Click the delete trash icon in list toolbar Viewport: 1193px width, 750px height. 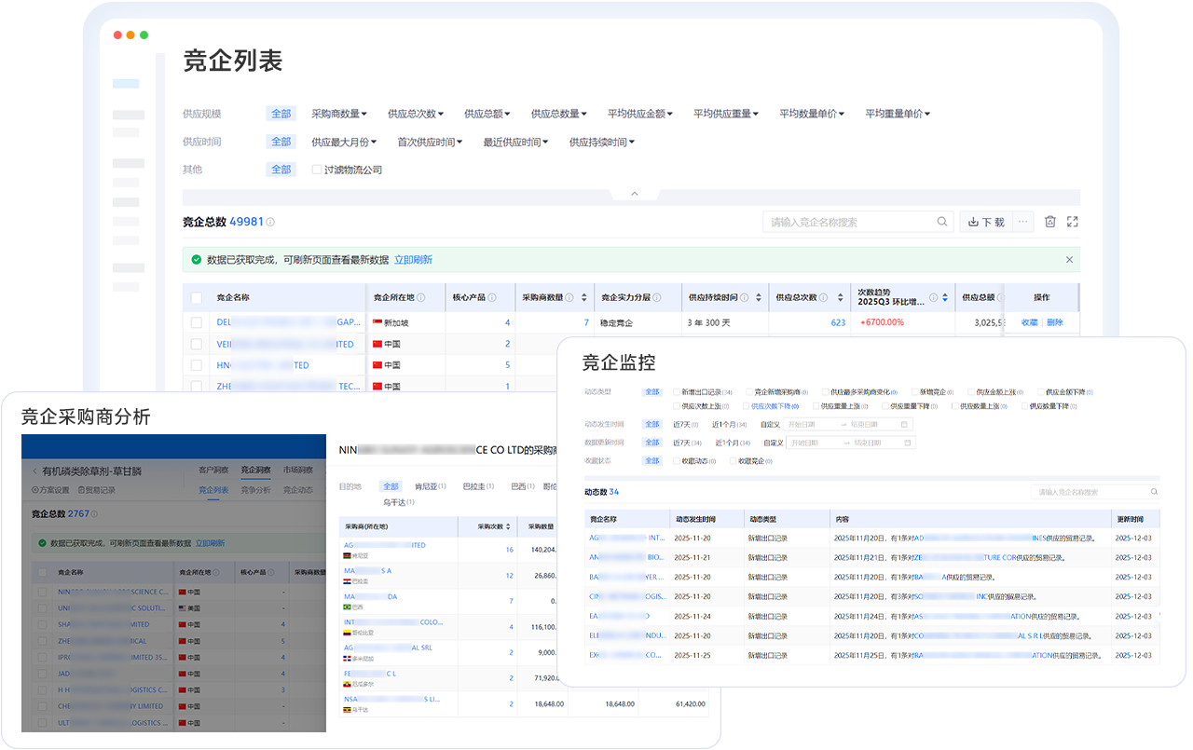(1049, 222)
